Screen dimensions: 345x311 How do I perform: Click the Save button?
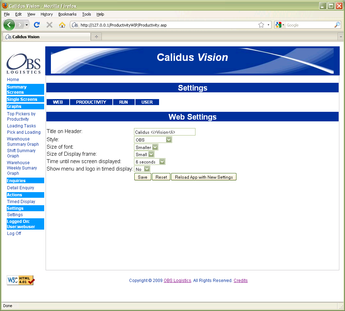[142, 177]
